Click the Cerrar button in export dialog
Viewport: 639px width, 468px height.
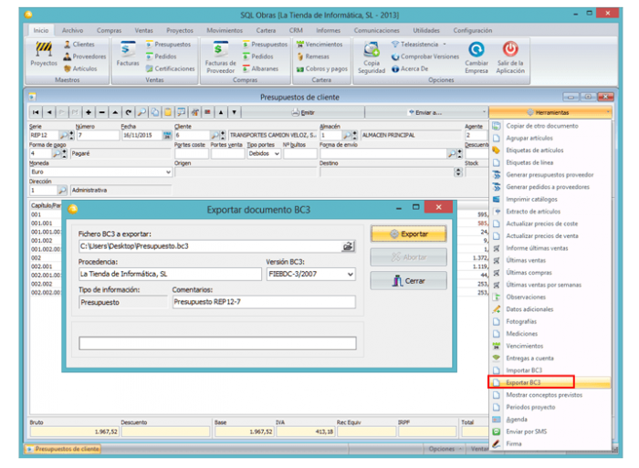[408, 281]
